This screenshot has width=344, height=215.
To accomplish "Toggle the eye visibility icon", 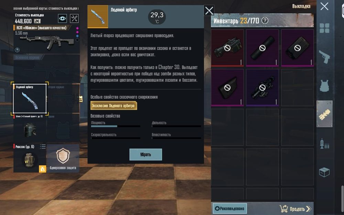I will pyautogui.click(x=62, y=19).
